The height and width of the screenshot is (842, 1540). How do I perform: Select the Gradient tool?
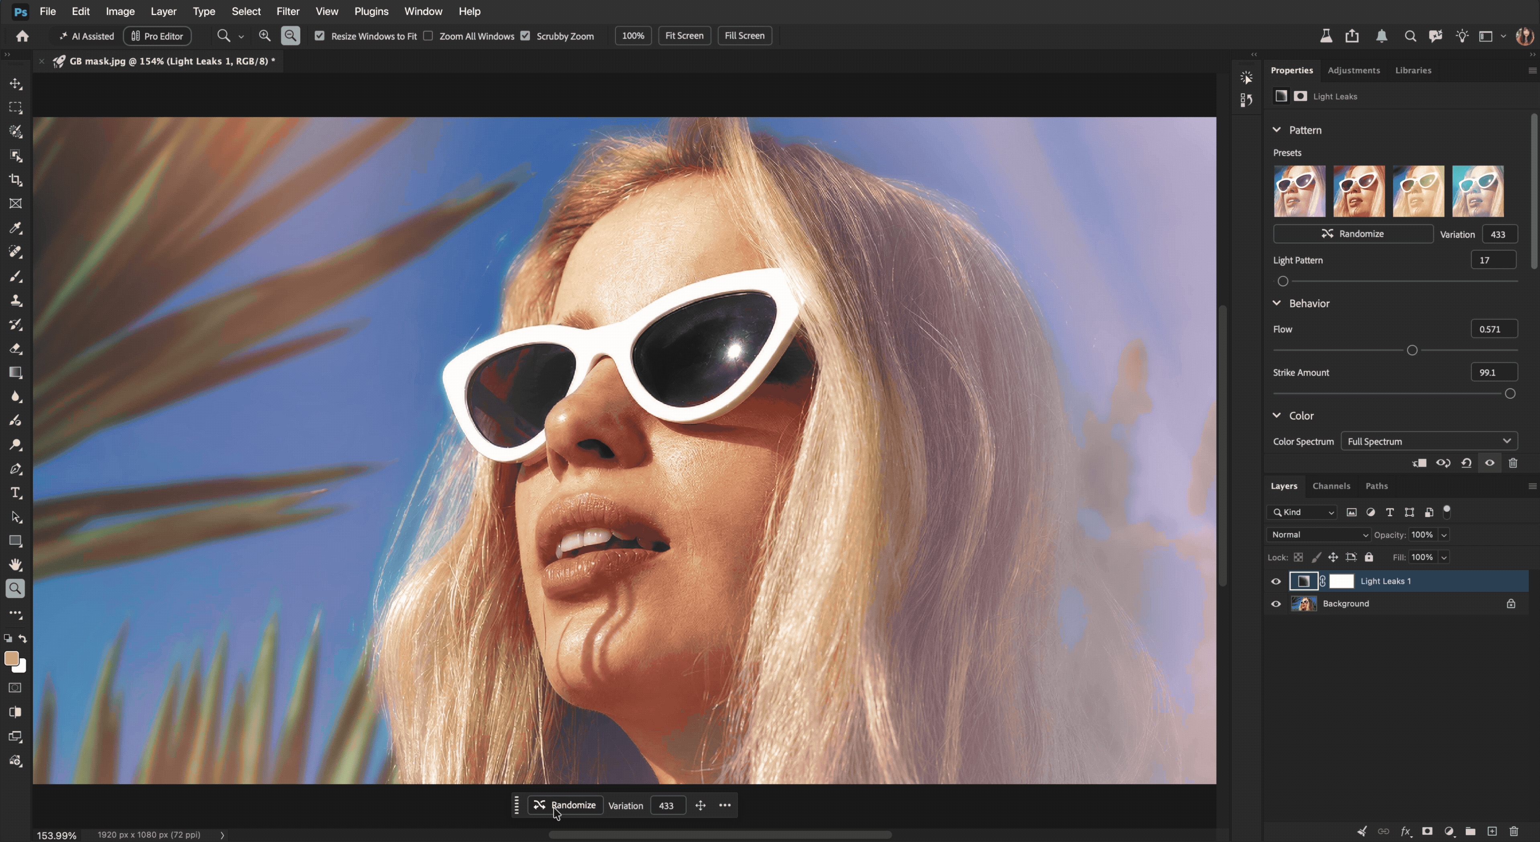pyautogui.click(x=16, y=372)
